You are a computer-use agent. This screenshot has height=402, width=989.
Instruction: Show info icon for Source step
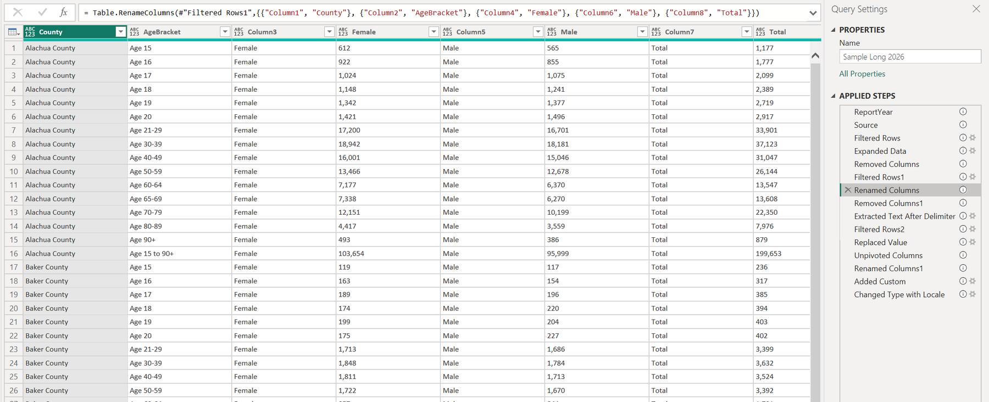coord(963,125)
